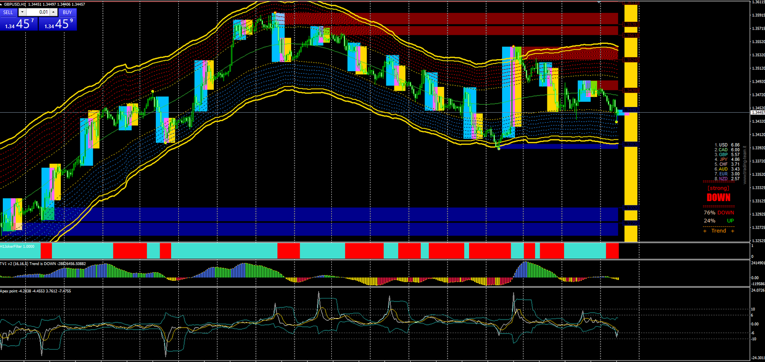The image size is (765, 362).
Task: Click the 76% DOWN percentage readout
Action: (718, 213)
